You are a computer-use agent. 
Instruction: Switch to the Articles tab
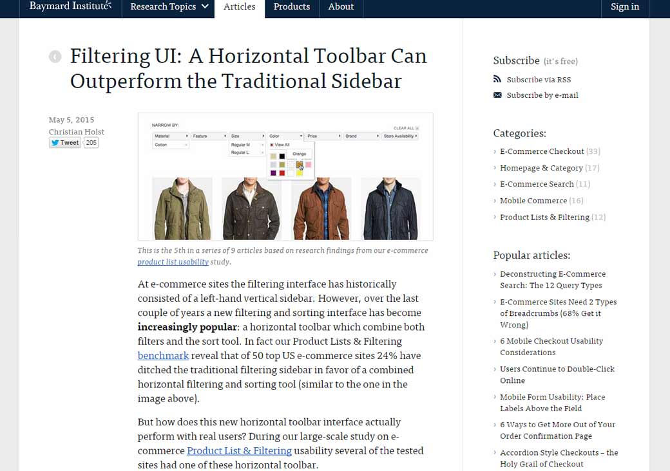coord(239,7)
